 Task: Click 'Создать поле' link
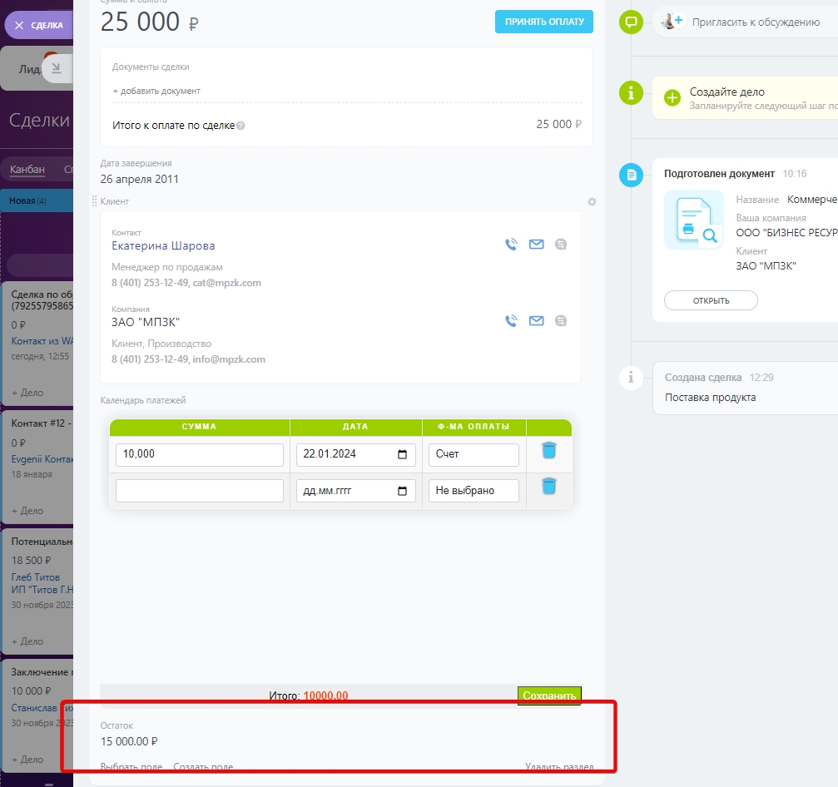(203, 767)
